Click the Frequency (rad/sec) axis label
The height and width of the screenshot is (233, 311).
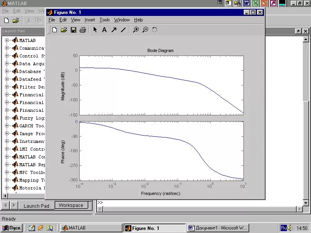[161, 193]
